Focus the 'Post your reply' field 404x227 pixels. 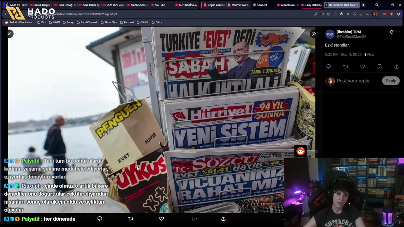pos(353,81)
